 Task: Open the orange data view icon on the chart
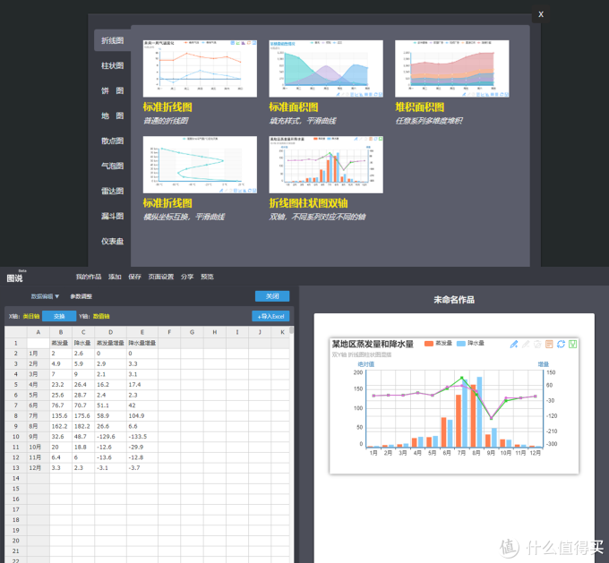point(549,344)
